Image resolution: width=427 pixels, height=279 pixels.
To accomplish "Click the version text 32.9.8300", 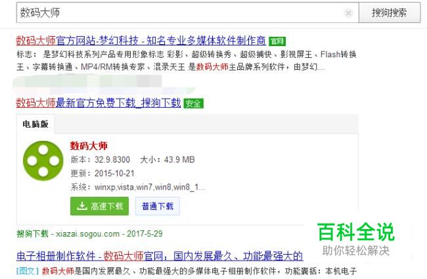I will (x=112, y=159).
